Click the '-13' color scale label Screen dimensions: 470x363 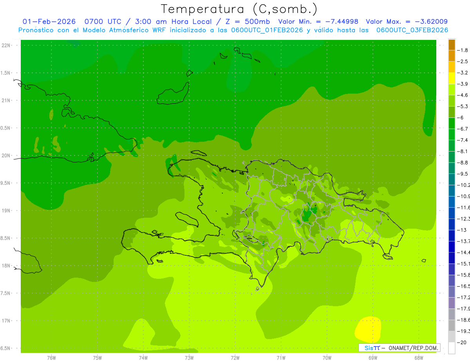(462, 230)
